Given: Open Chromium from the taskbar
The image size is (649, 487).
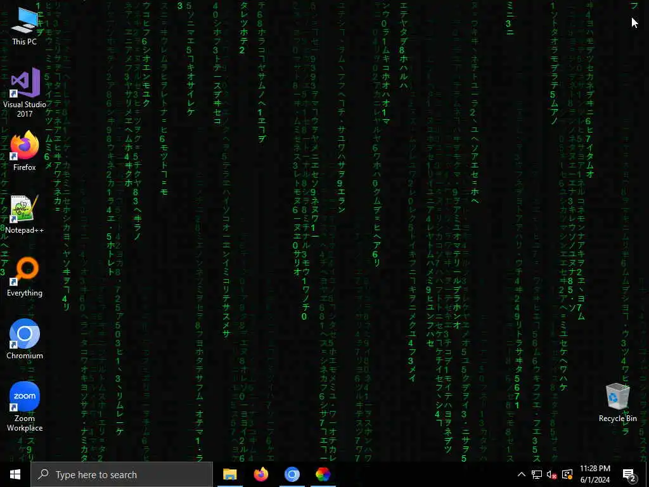Looking at the screenshot, I should tap(292, 474).
